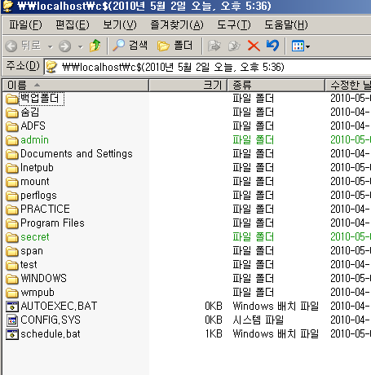The height and width of the screenshot is (375, 371).
Task: Click the wmpub folder name text
Action: pos(38,293)
